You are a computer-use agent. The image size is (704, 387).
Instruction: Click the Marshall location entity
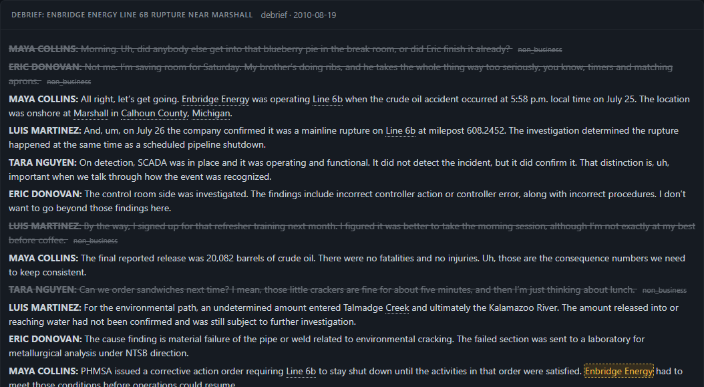point(91,113)
